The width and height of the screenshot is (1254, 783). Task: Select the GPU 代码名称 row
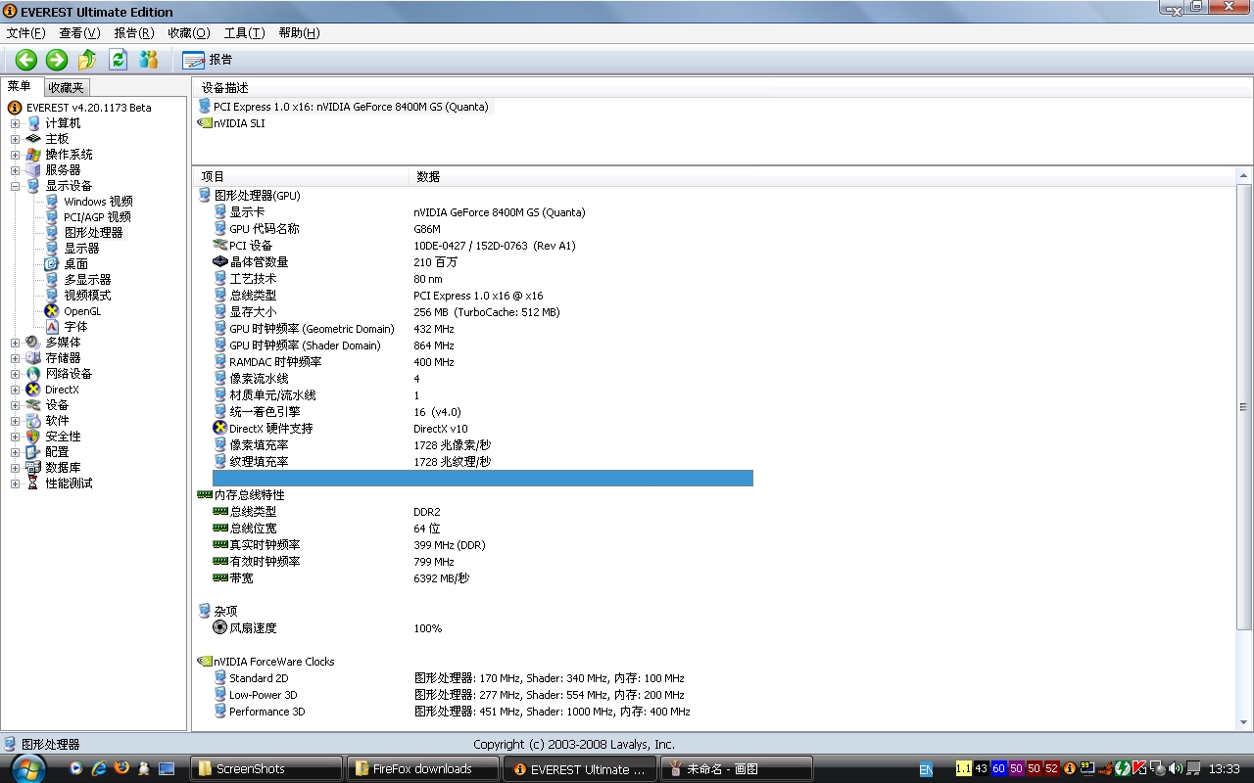(483, 229)
